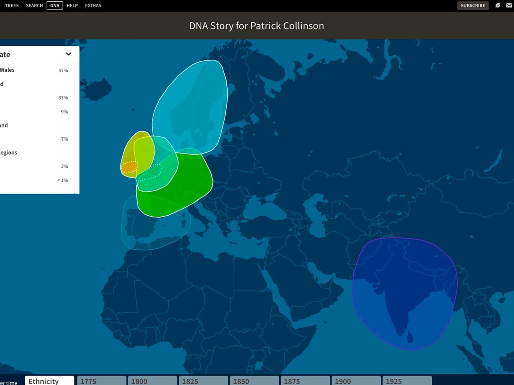This screenshot has height=385, width=514.
Task: Open the Search menu
Action: pyautogui.click(x=34, y=6)
